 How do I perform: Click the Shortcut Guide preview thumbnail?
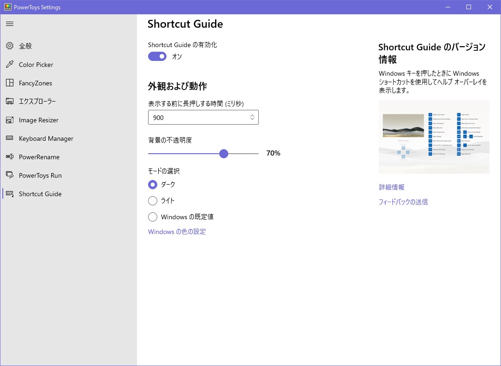pyautogui.click(x=434, y=137)
